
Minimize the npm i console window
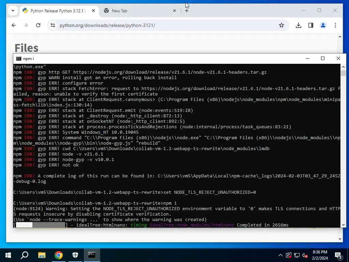(x=307, y=58)
